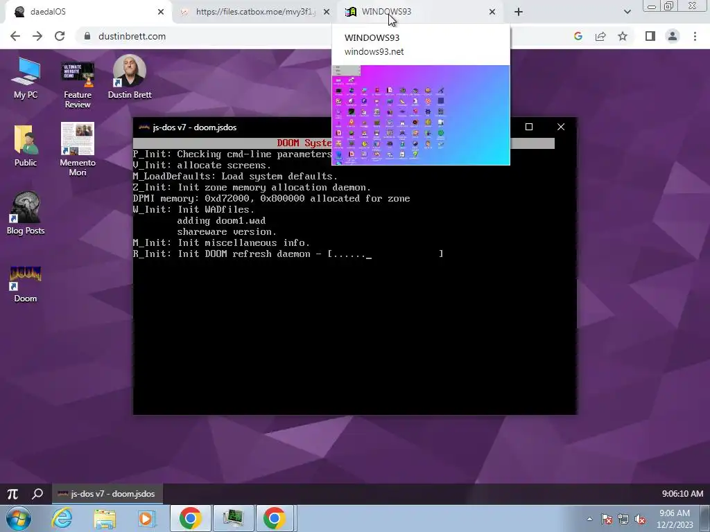This screenshot has width=710, height=532.
Task: Click the site lock icon in address bar
Action: point(87,36)
